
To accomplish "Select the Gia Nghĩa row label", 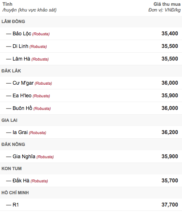I will coord(24,156).
